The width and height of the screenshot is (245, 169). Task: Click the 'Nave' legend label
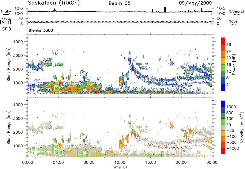(233, 21)
